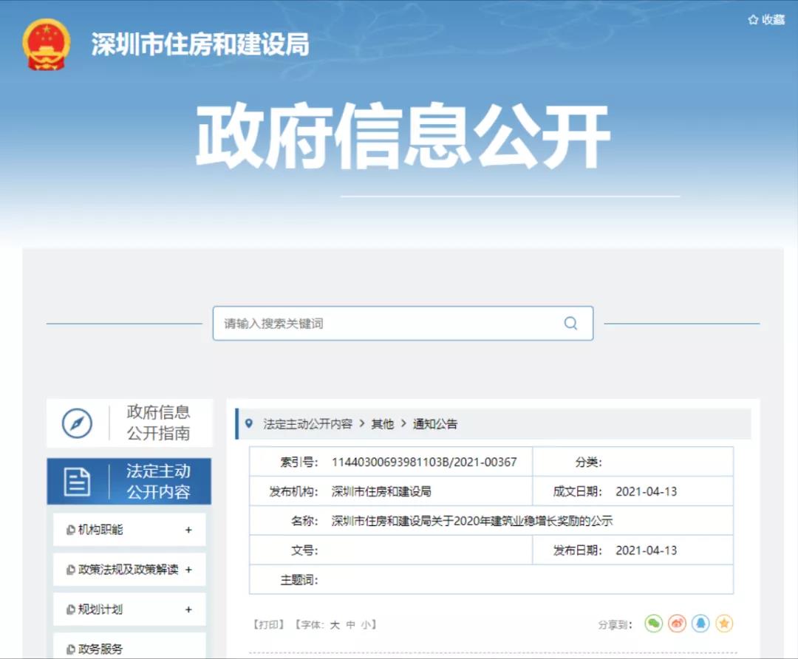Set font size to 小
The width and height of the screenshot is (798, 659).
click(366, 624)
